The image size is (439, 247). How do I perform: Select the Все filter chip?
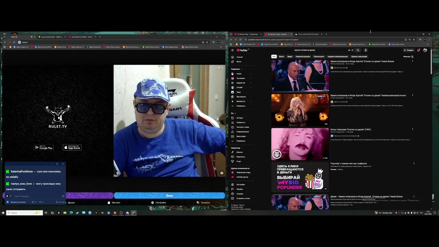tap(274, 56)
